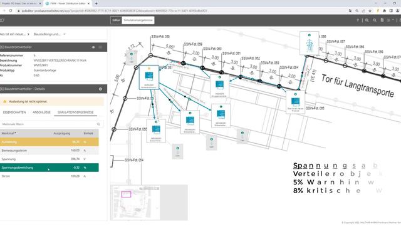This screenshot has width=401, height=225.
Task: Switch to EIGENSCHAFTEN tab
Action: pyautogui.click(x=14, y=112)
